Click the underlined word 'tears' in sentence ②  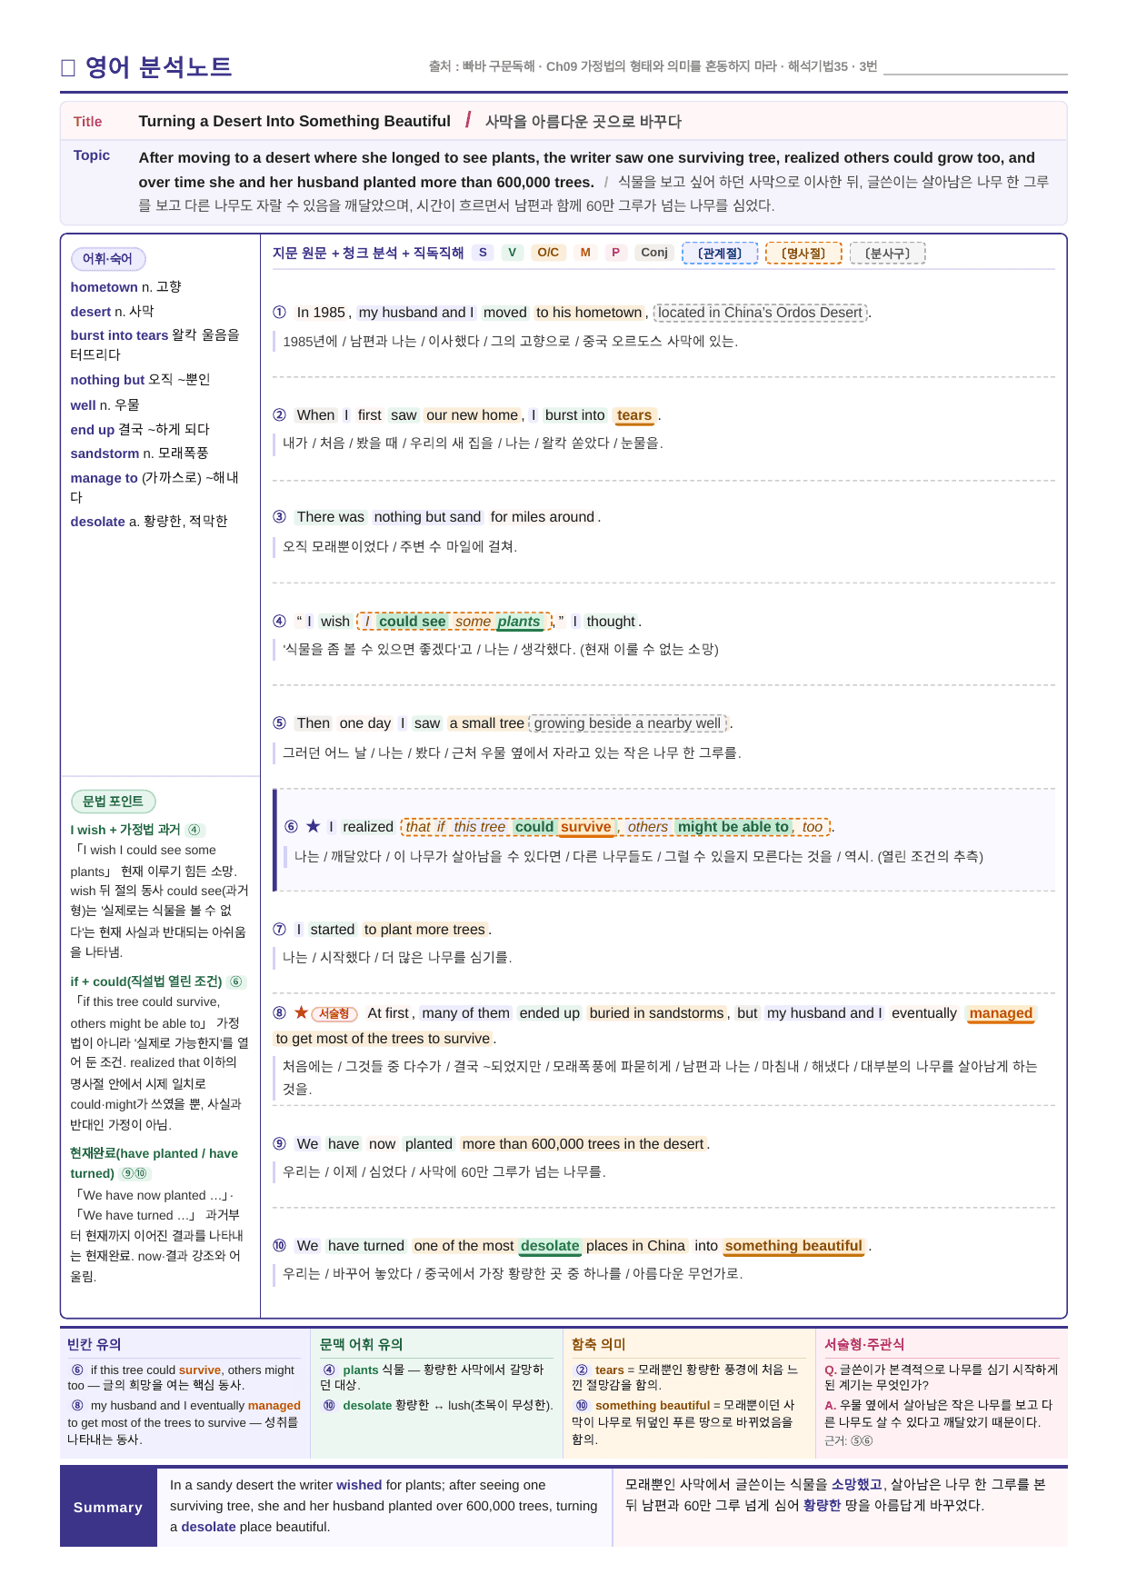(634, 415)
